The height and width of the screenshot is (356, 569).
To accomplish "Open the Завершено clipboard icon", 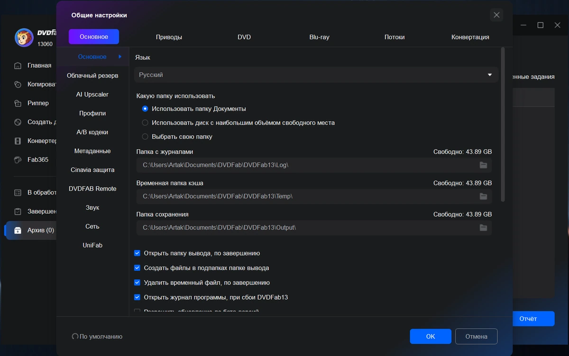I will coord(18,212).
